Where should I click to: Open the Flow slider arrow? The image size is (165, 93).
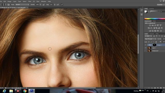point(54,5)
